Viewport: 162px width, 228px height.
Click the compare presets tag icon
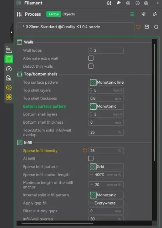[x=143, y=14]
